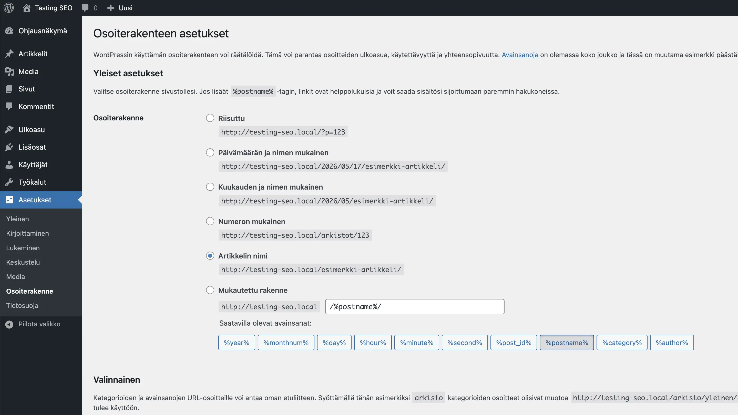Screen dimensions: 738x415
Task: Click the Ulkoasu brush icon
Action: [x=9, y=129]
